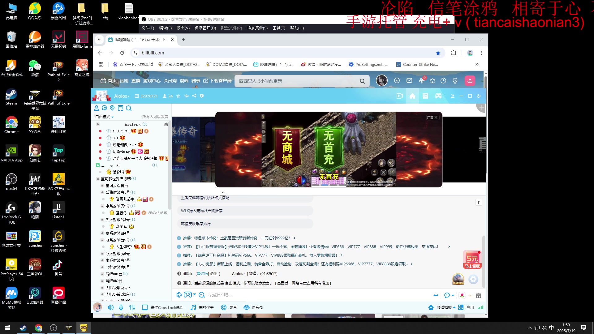Open the OBS 工具(T) menu
The height and width of the screenshot is (334, 594).
pyautogui.click(x=279, y=28)
